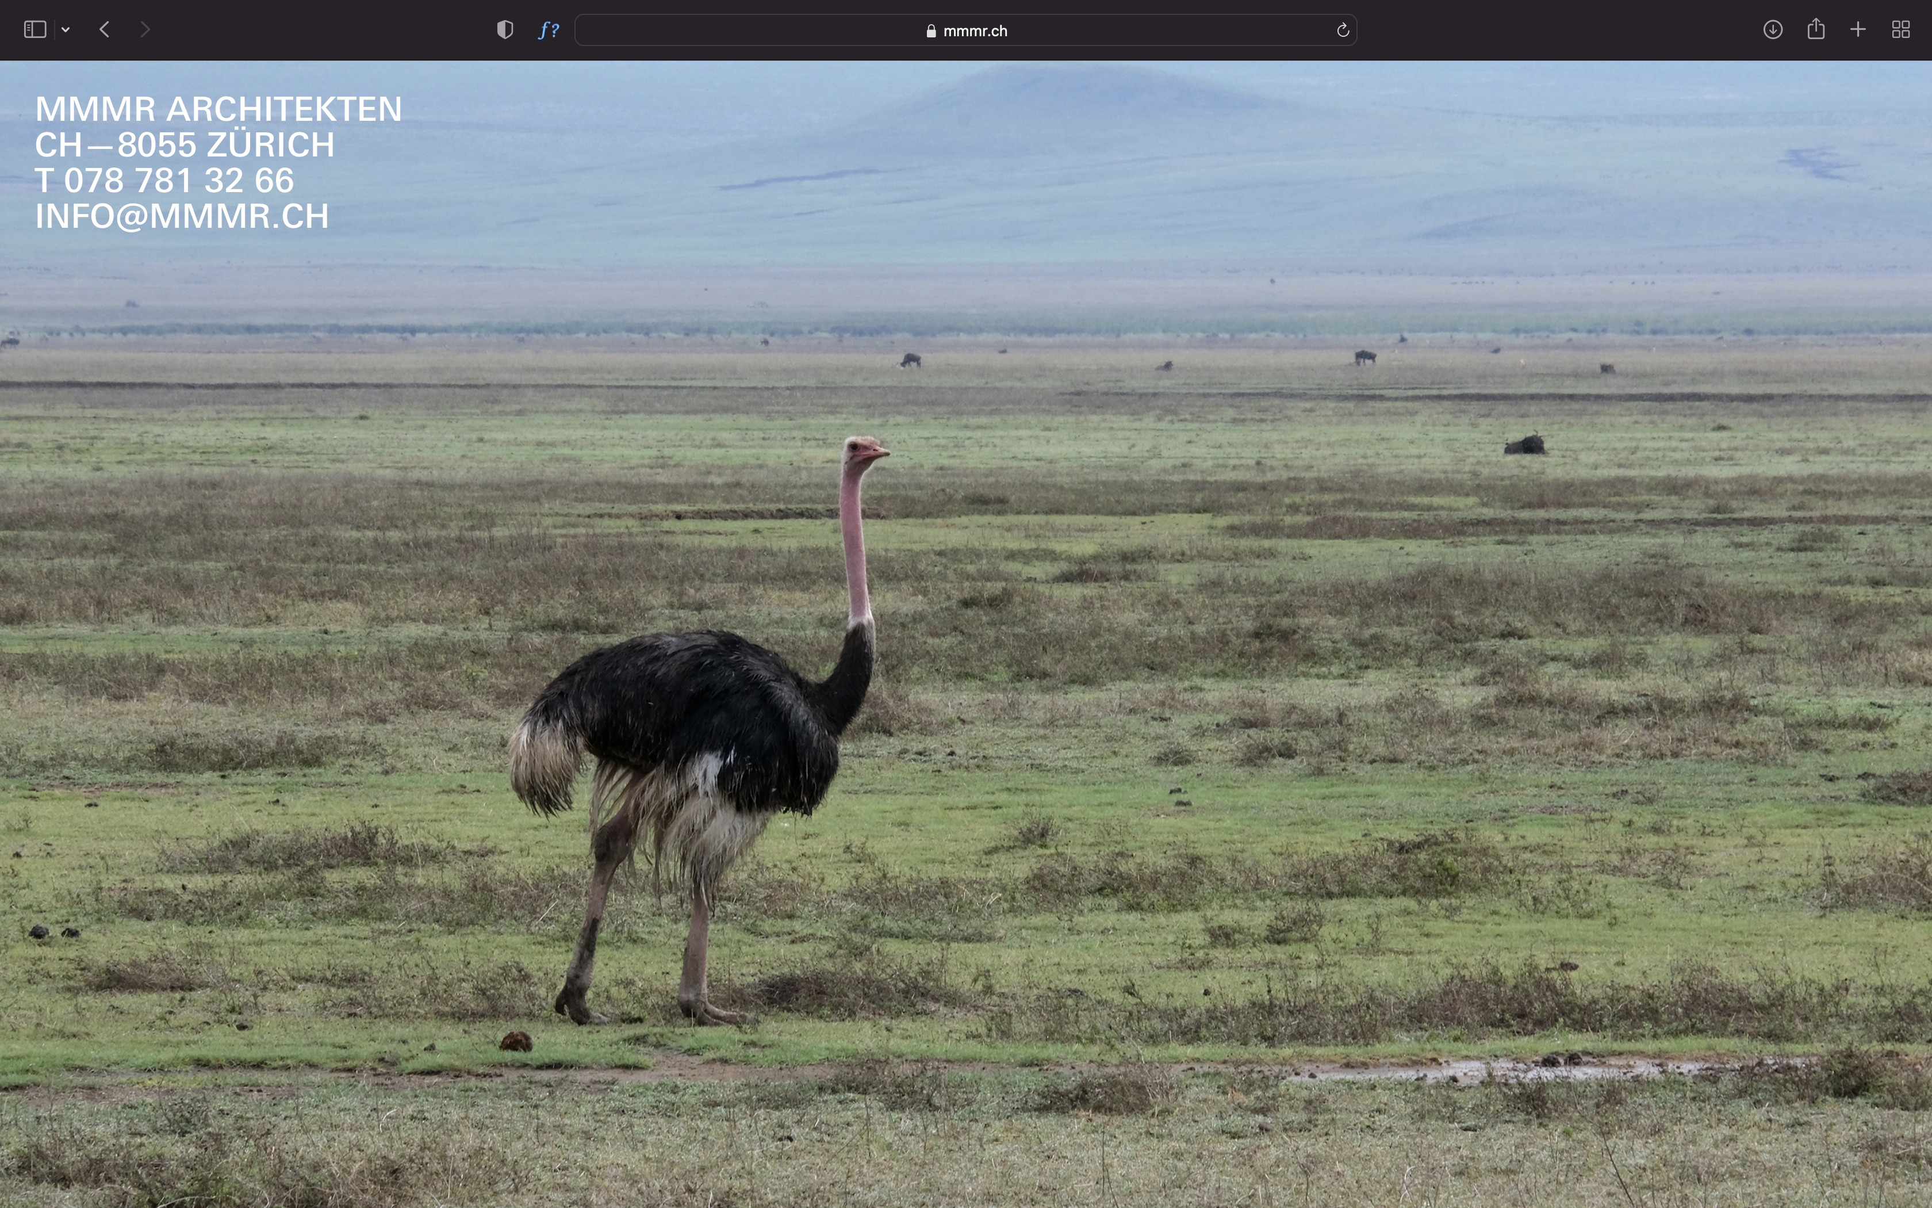Reload the page with the refresh icon
Image resolution: width=1932 pixels, height=1208 pixels.
pos(1343,30)
